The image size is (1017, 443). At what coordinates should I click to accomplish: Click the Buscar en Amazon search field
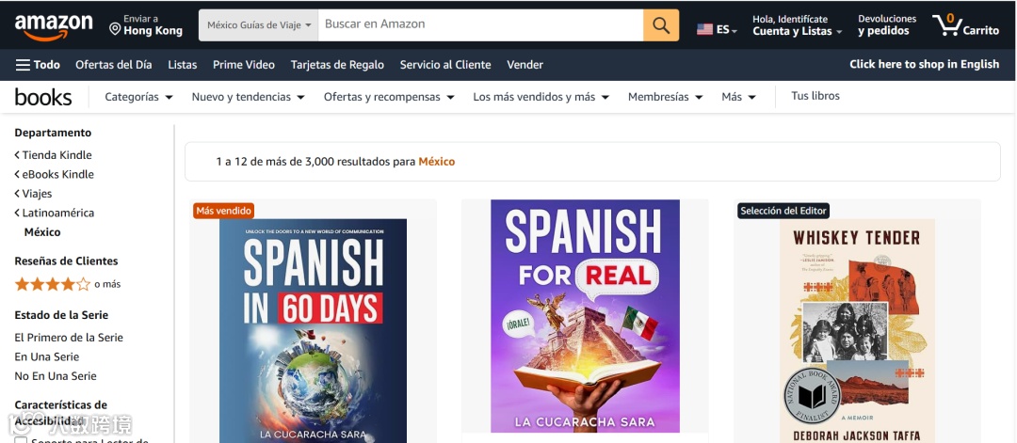click(x=480, y=25)
